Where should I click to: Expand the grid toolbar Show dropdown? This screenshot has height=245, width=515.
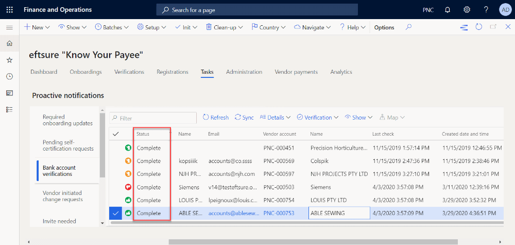coord(358,118)
